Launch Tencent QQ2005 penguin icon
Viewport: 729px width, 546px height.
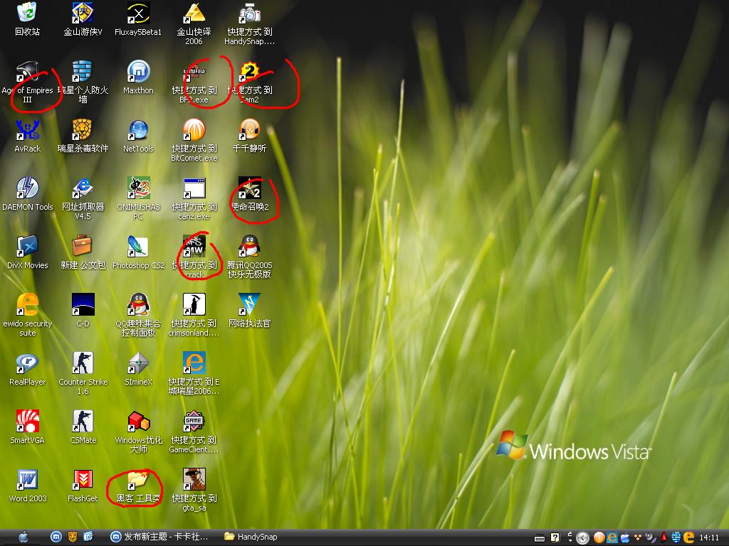click(249, 247)
